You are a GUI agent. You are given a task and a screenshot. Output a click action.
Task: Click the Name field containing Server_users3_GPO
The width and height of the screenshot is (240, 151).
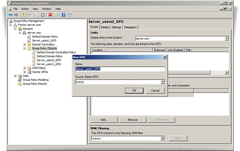[120, 69]
